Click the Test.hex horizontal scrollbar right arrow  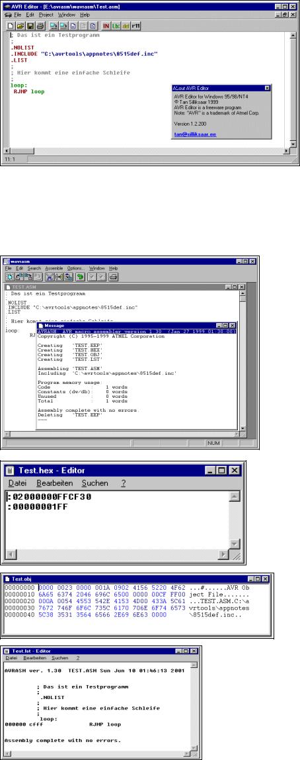tap(223, 555)
